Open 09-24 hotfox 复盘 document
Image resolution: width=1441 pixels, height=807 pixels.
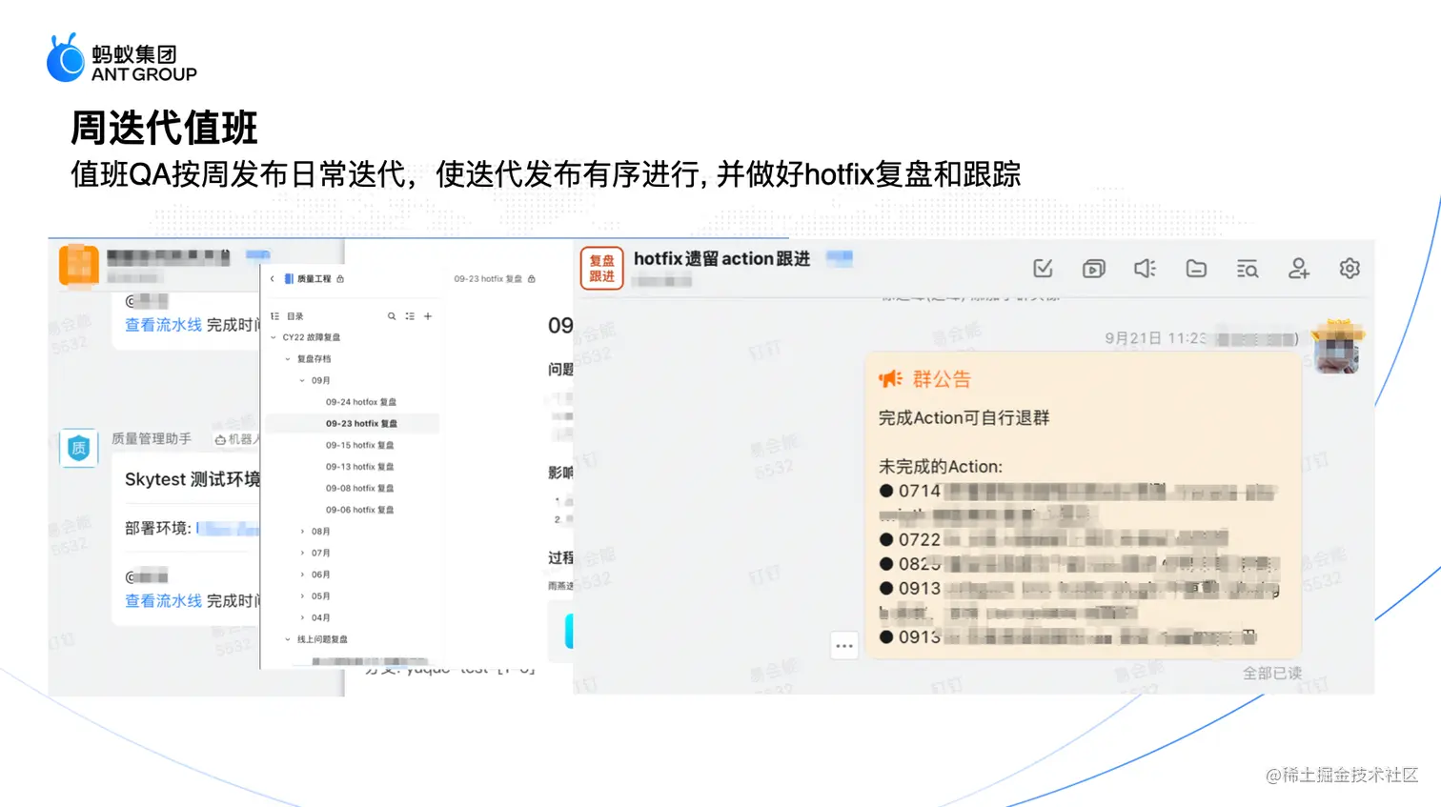(361, 402)
